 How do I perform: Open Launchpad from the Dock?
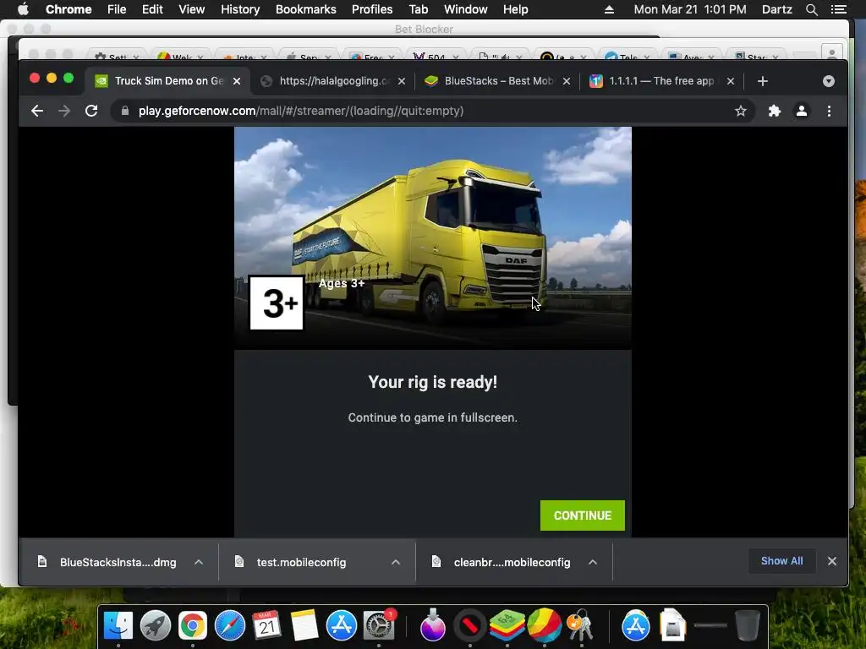click(156, 626)
